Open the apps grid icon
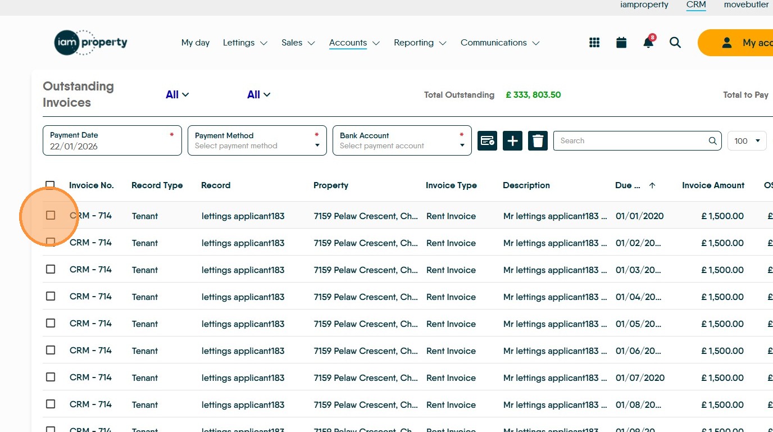 594,43
